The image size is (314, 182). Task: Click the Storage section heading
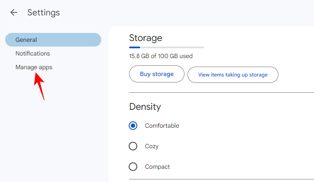pos(145,38)
